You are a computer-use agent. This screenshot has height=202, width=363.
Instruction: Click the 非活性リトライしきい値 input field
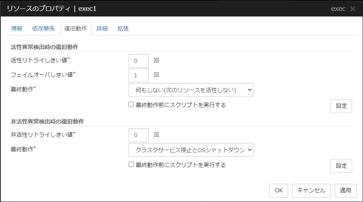click(x=138, y=135)
